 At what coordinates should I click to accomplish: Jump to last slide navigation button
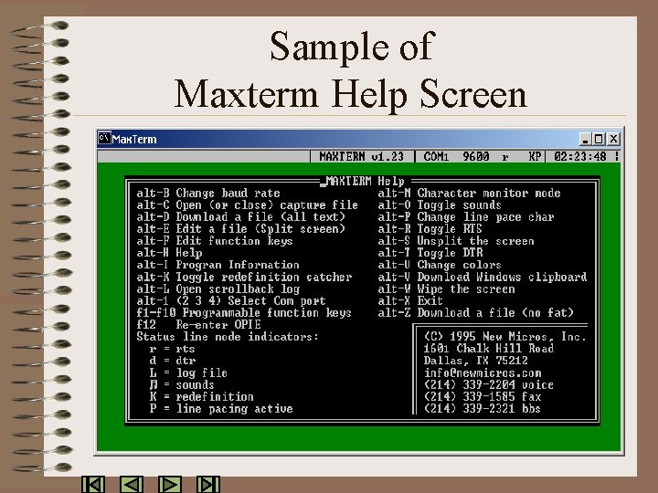[x=208, y=484]
